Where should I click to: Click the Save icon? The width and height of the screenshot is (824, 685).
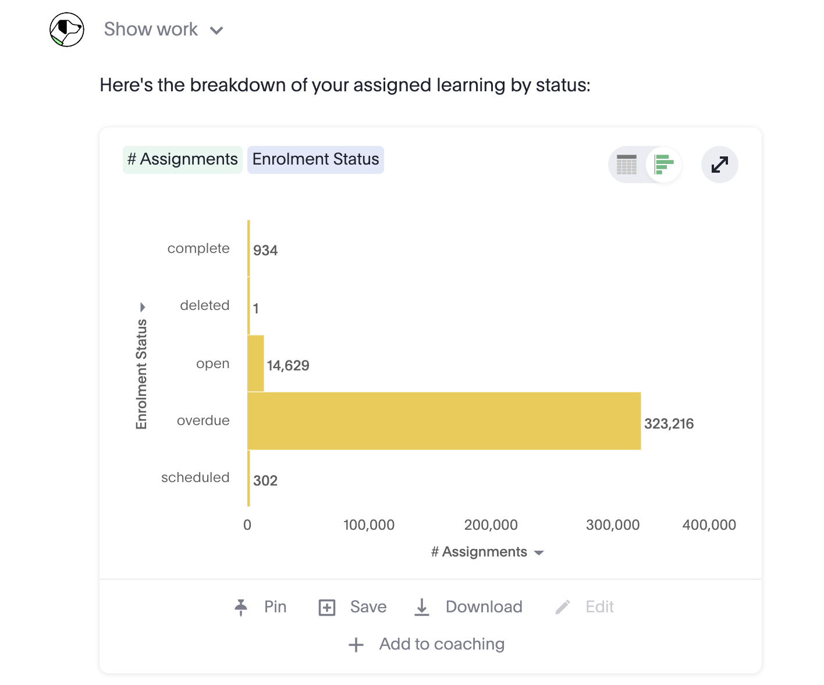click(327, 608)
